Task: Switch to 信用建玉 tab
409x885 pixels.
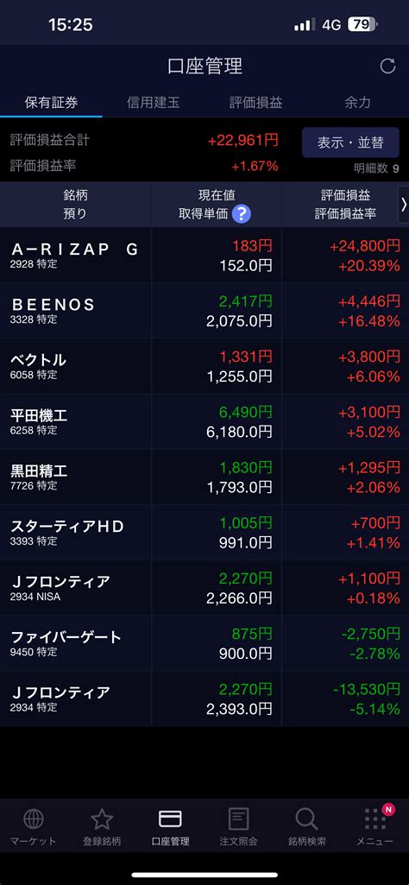Action: [x=154, y=103]
